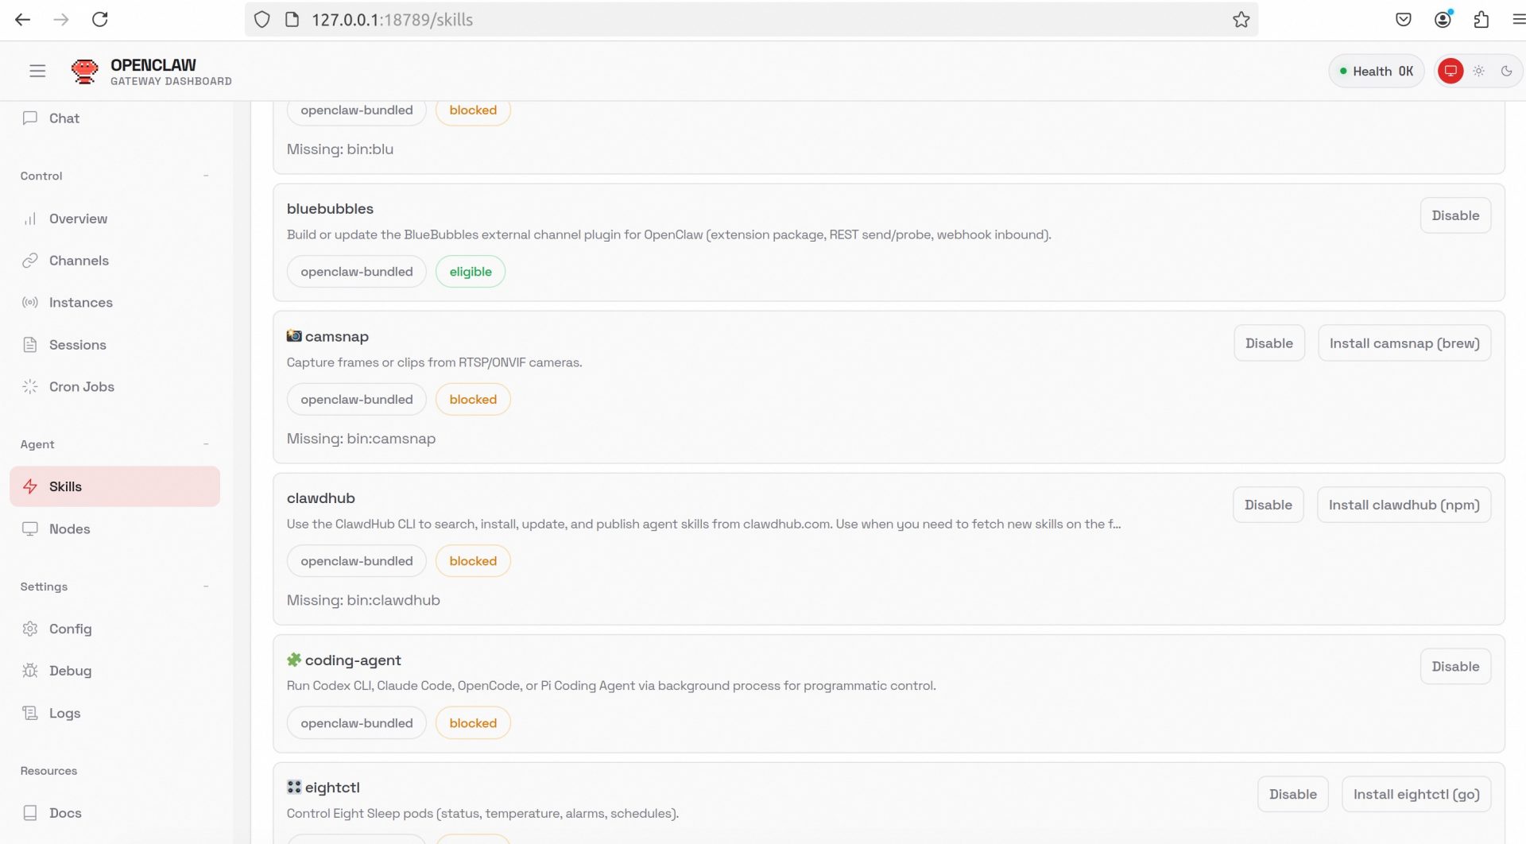Bookmark this page with star icon
This screenshot has height=844, width=1526.
1241,20
